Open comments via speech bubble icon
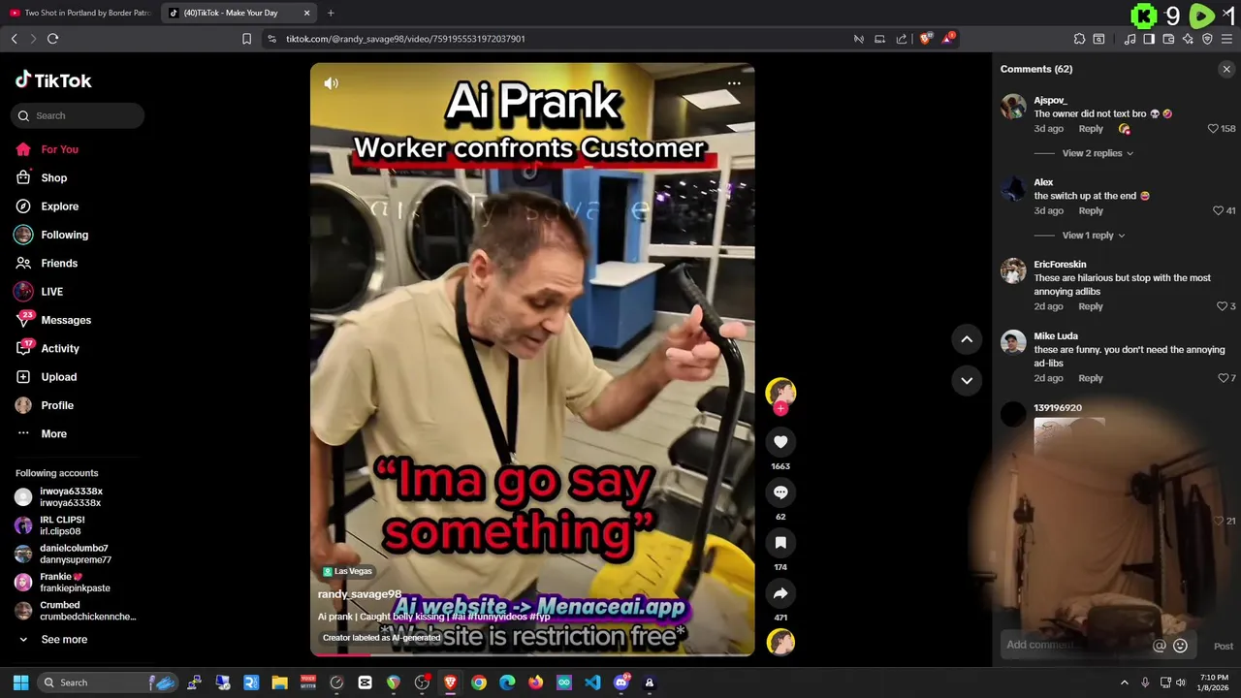 (780, 492)
